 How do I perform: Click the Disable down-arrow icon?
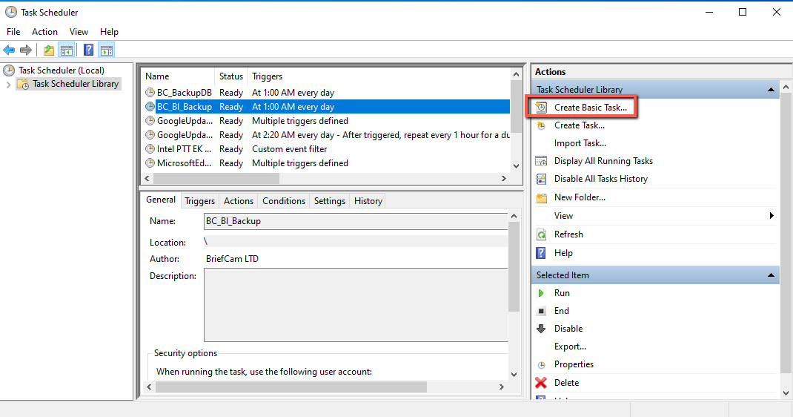pyautogui.click(x=541, y=329)
